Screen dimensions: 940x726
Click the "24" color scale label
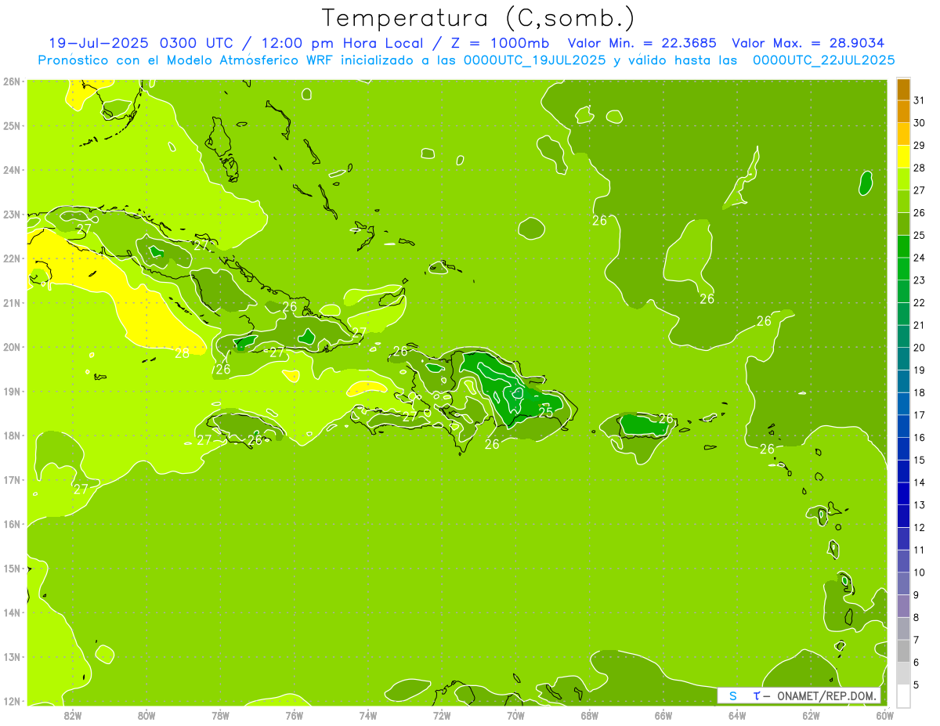pyautogui.click(x=920, y=258)
